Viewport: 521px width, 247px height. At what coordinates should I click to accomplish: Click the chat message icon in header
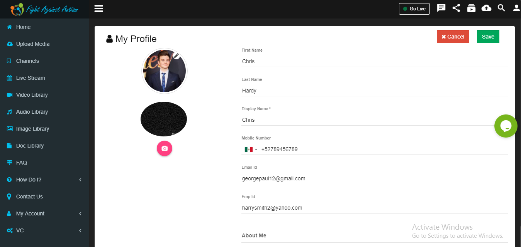pyautogui.click(x=441, y=8)
